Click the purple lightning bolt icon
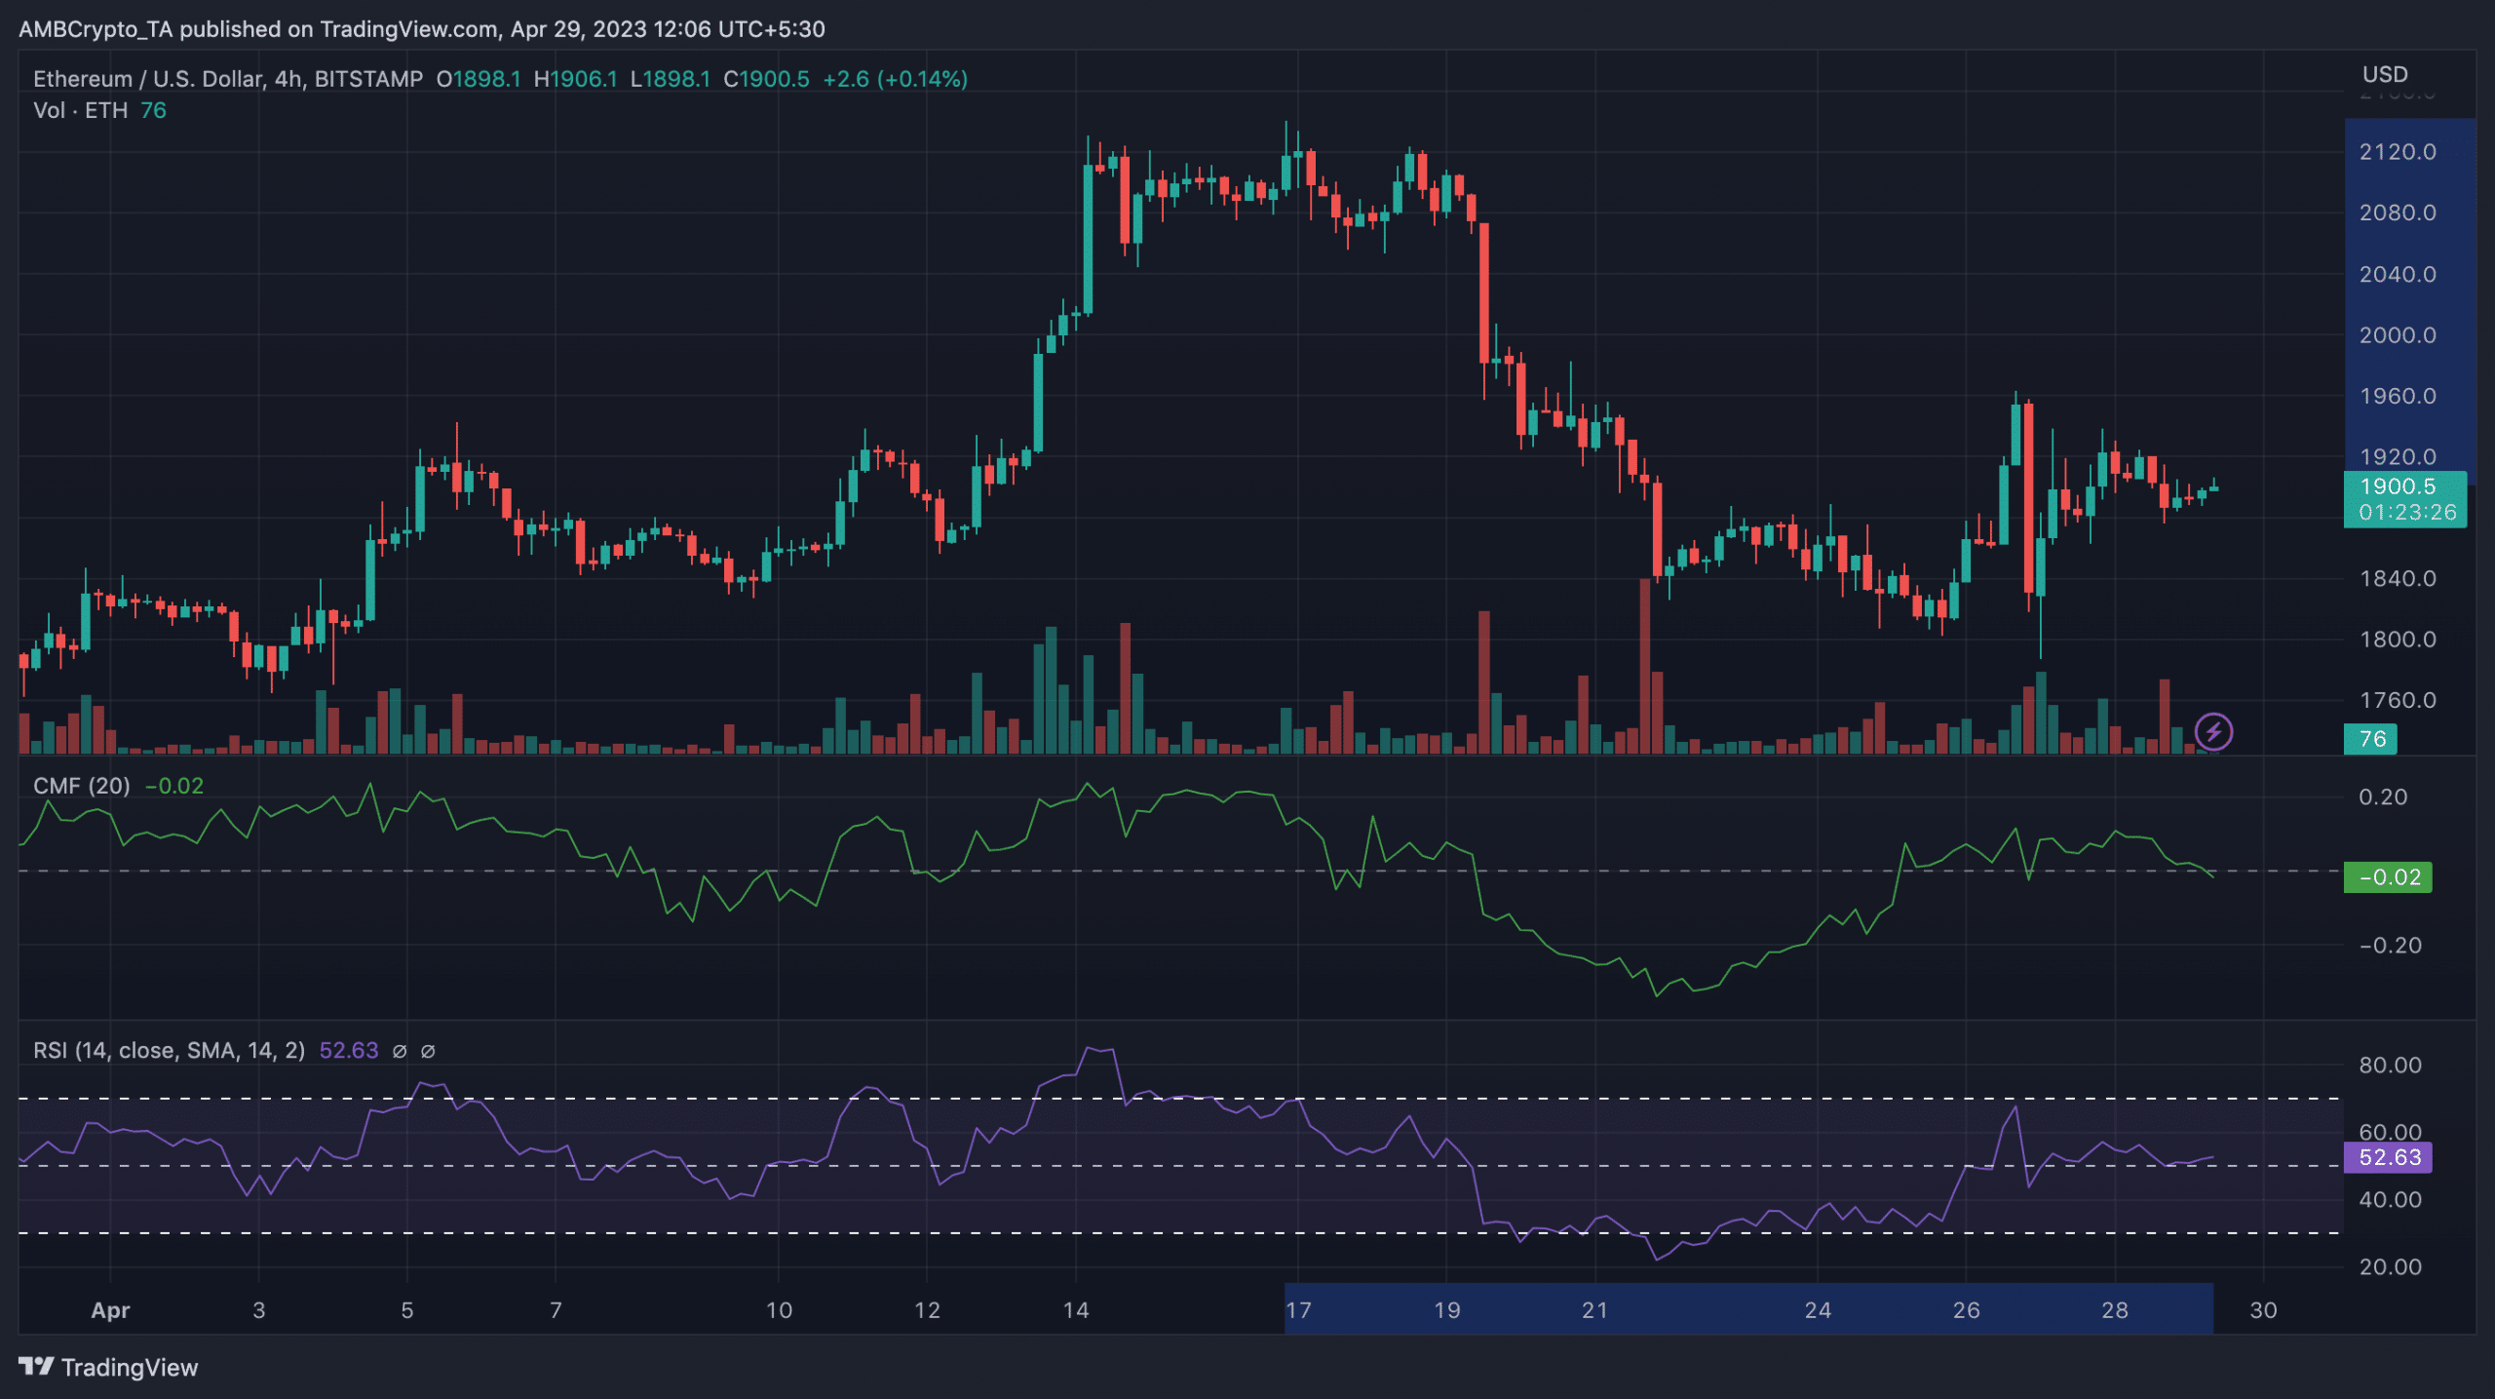This screenshot has height=1399, width=2495. coord(2213,731)
